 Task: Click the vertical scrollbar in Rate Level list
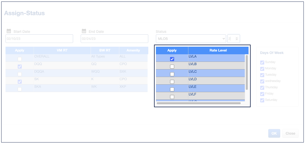(x=247, y=72)
